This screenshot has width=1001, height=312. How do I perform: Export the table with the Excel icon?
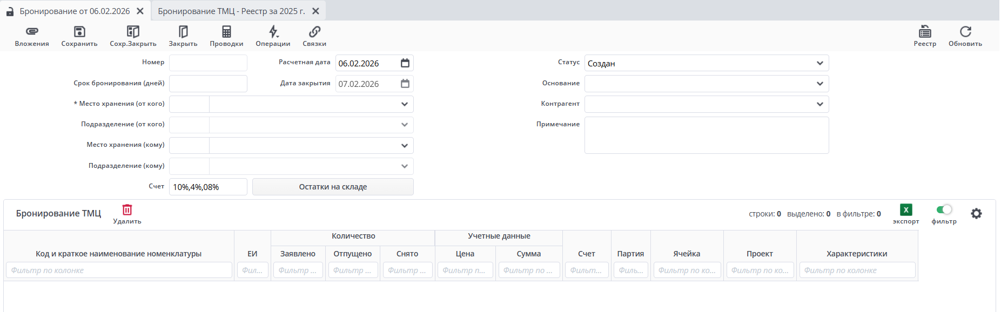(906, 210)
